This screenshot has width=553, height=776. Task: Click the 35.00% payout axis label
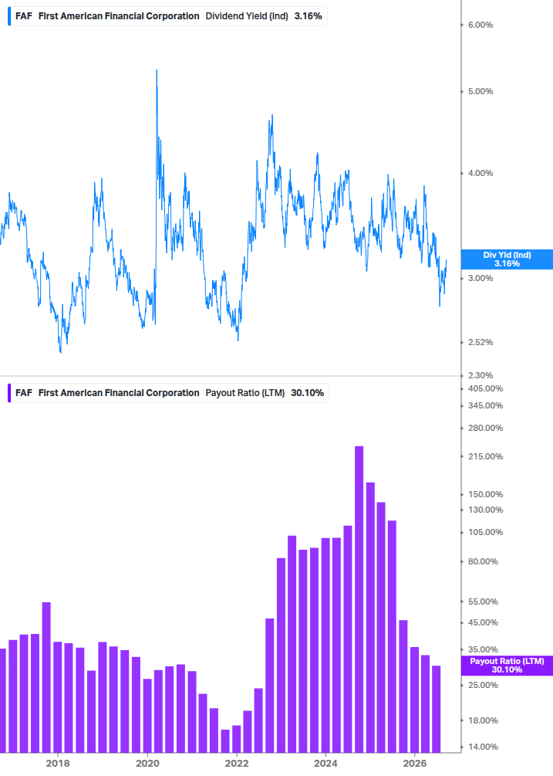(x=483, y=650)
